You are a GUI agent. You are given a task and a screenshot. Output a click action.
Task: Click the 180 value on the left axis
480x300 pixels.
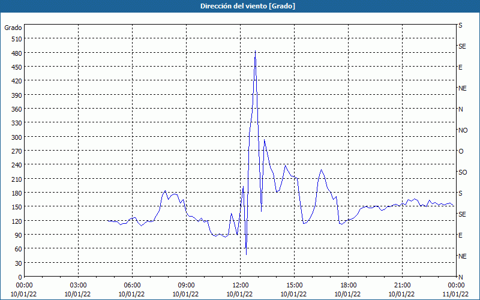[16, 193]
